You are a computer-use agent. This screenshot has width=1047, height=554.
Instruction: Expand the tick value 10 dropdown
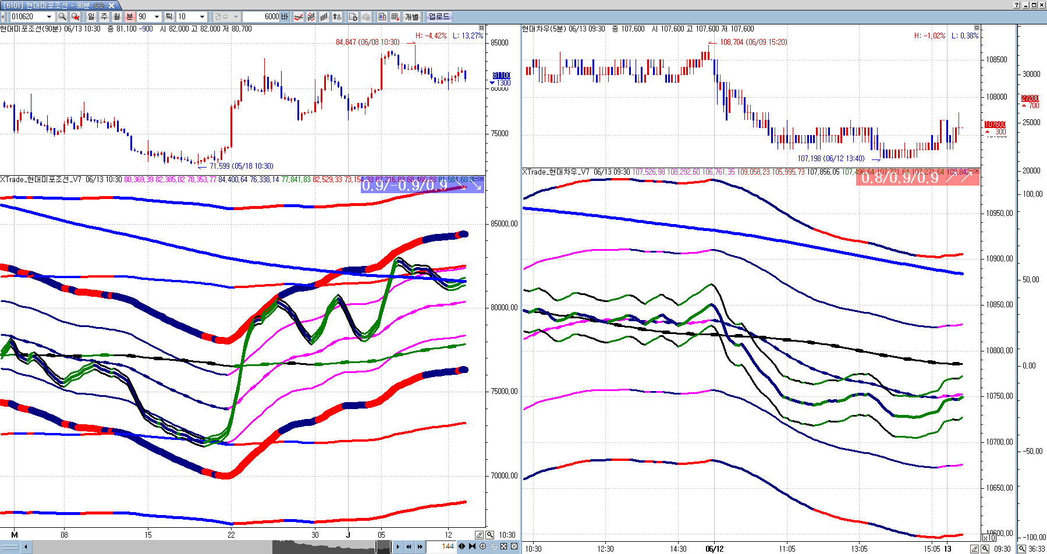click(x=202, y=17)
